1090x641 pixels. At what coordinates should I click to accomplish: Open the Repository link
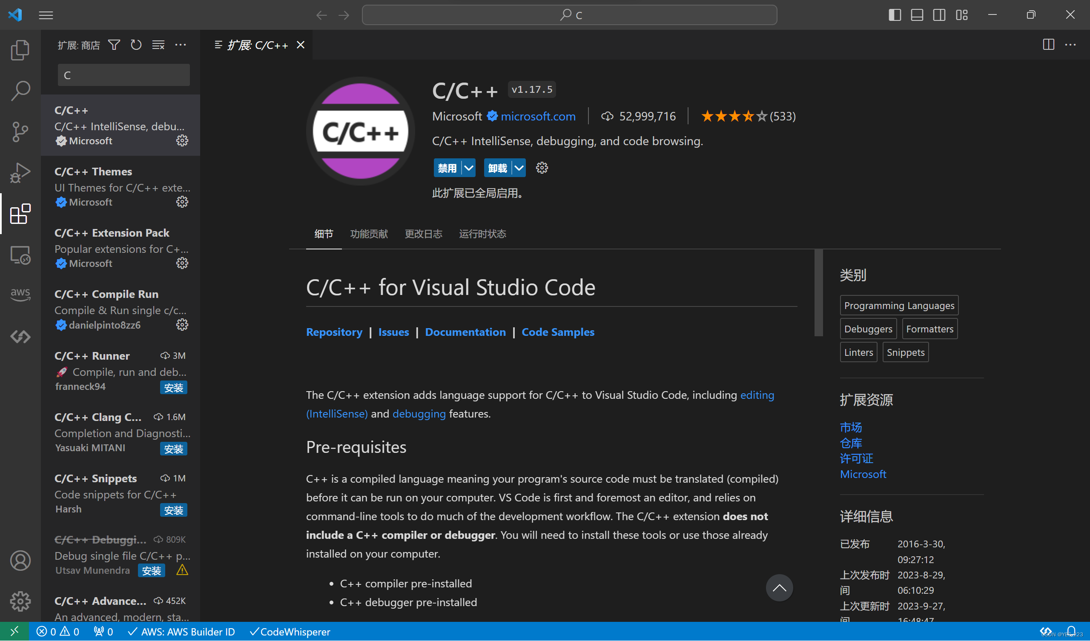tap(334, 332)
